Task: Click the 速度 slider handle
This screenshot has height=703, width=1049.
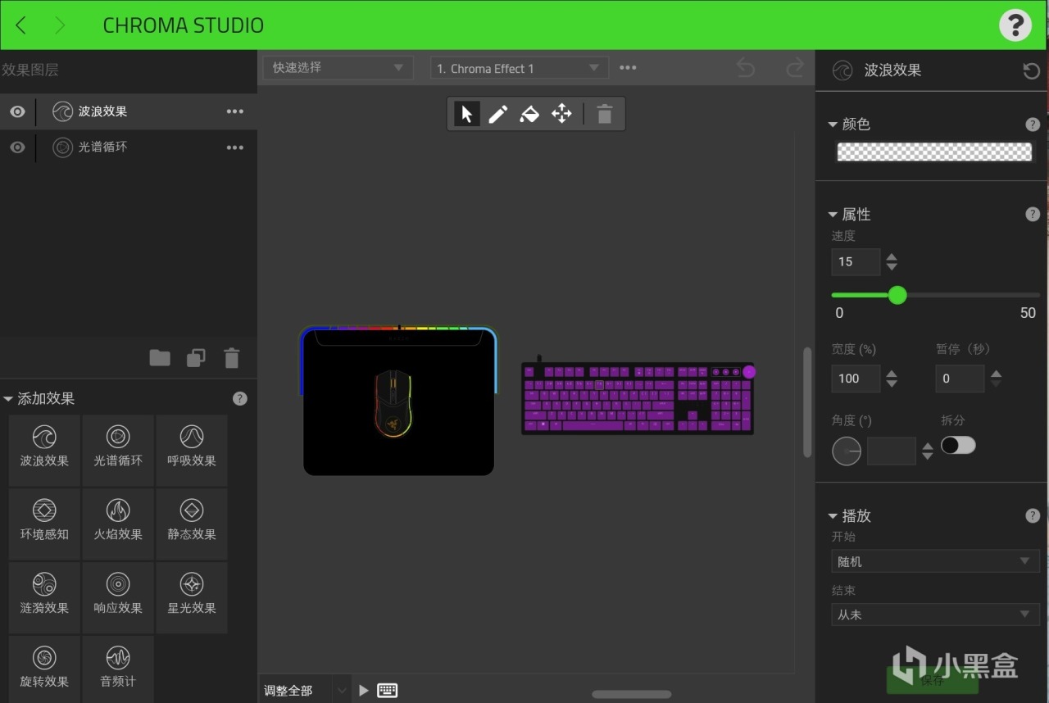Action: tap(897, 295)
